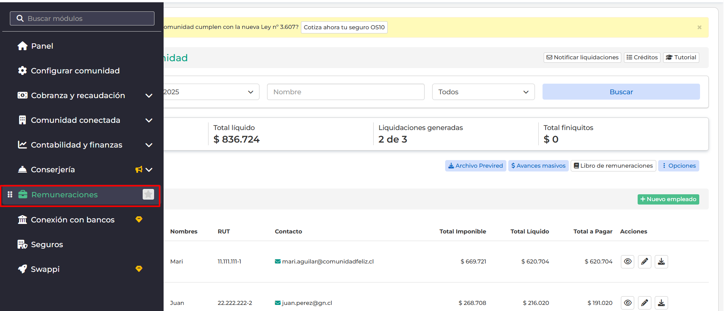The width and height of the screenshot is (724, 311).
Task: Expand the Cobranza y recaudación menu
Action: coord(149,95)
